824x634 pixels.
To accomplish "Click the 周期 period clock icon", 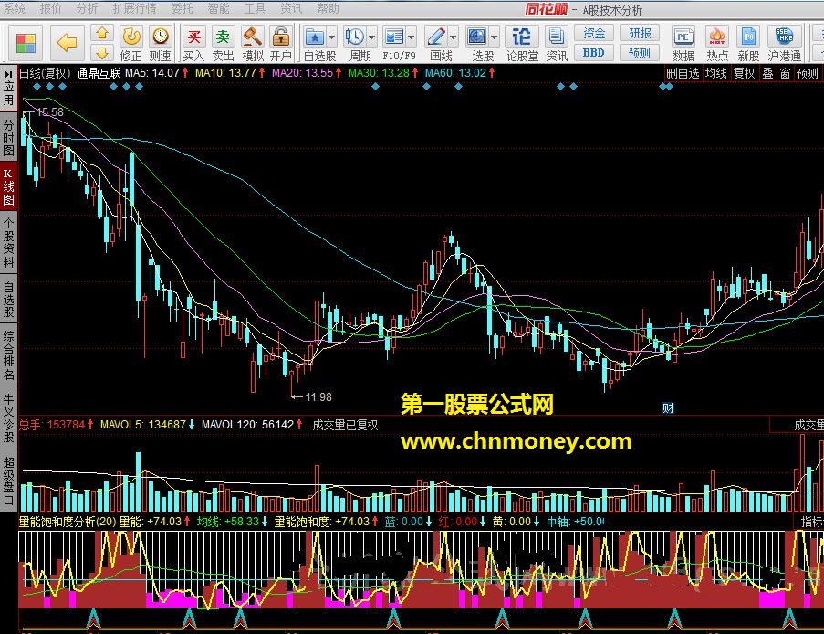I will 355,37.
